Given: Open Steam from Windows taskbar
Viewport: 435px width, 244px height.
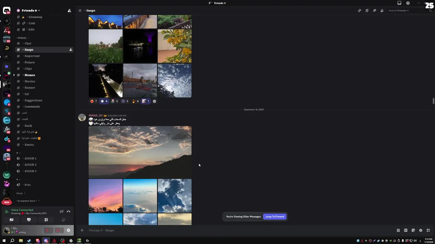Looking at the screenshot, I should [29, 241].
